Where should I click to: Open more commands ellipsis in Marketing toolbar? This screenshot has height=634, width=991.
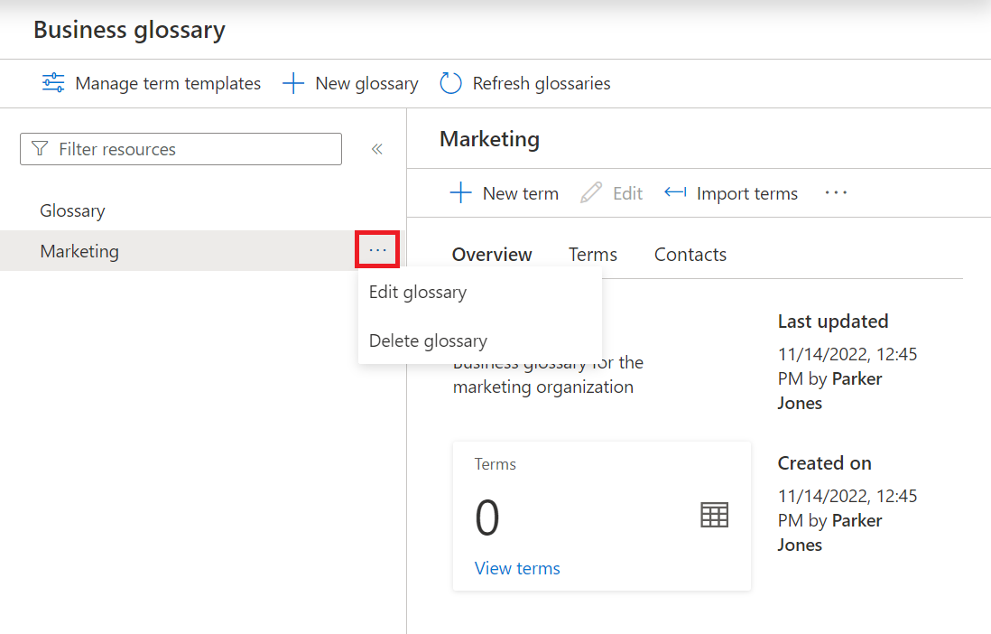pos(837,192)
